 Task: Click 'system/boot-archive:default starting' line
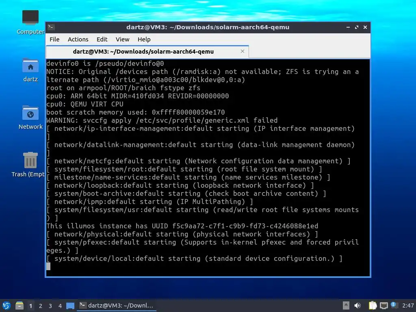click(x=186, y=193)
